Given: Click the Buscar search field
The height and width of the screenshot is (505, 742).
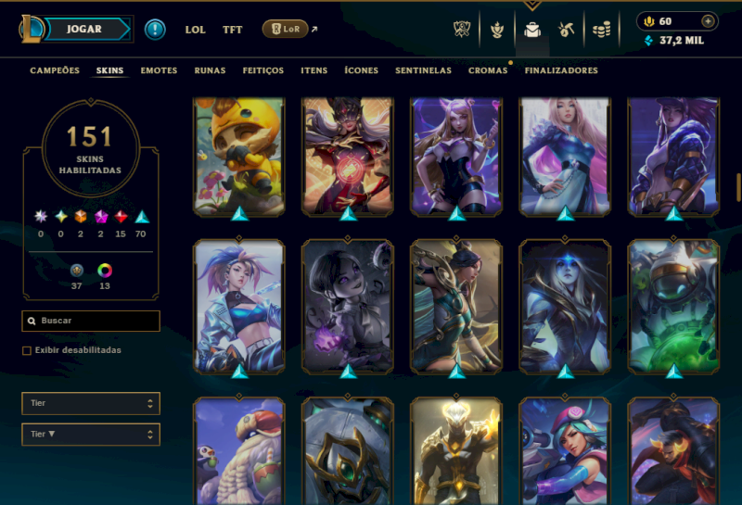Looking at the screenshot, I should pos(91,321).
